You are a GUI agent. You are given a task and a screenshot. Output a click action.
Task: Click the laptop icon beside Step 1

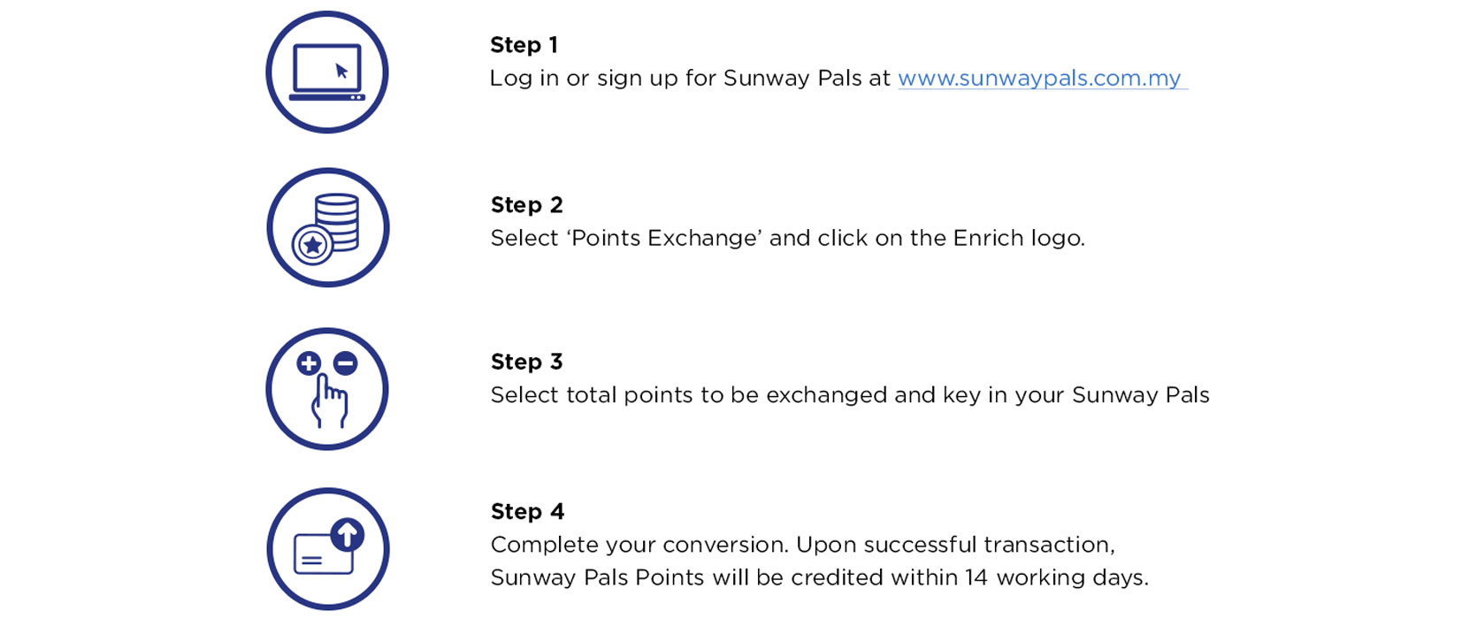click(326, 73)
